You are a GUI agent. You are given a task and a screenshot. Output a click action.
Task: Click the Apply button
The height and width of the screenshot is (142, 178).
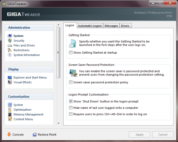[139, 134]
